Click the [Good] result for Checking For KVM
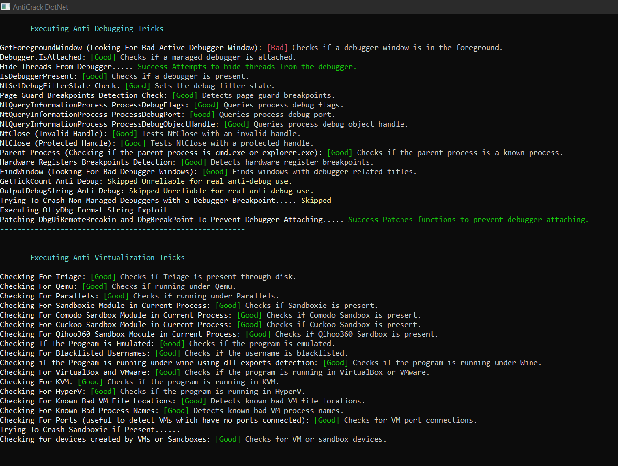This screenshot has width=618, height=466. click(90, 382)
